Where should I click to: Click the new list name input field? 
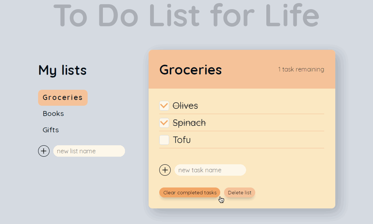coord(89,151)
